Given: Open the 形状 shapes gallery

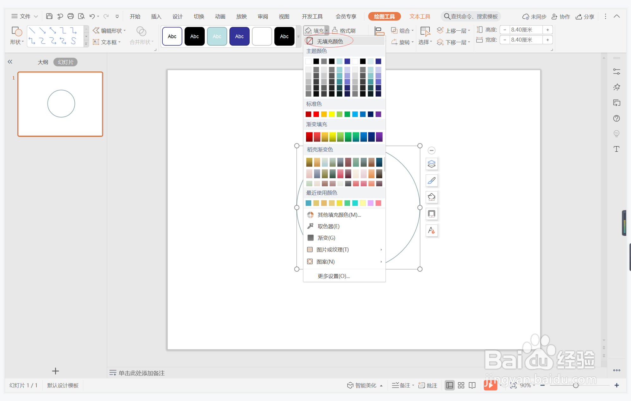Looking at the screenshot, I should pos(17,36).
